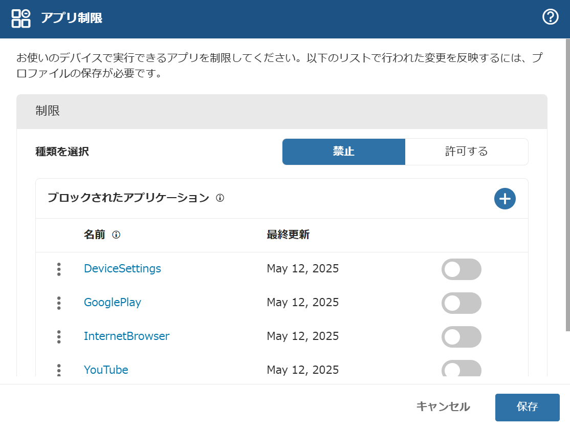Click info icon next to ブロックされたアプリケーション

220,198
